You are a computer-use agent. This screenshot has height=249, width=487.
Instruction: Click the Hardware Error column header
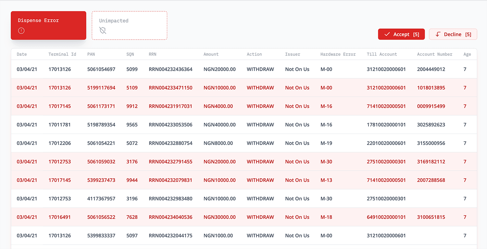[338, 54]
